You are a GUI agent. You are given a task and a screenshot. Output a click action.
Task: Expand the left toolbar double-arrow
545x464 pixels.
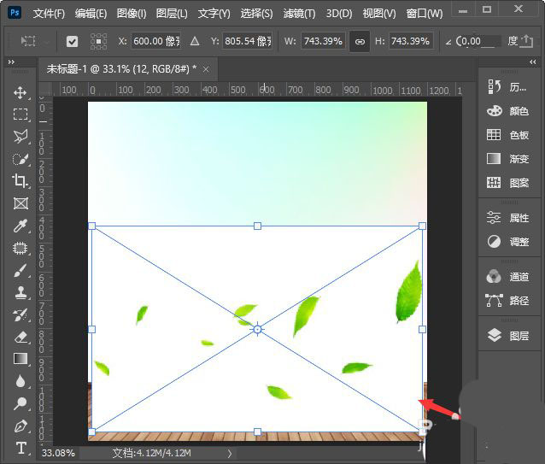click(11, 62)
